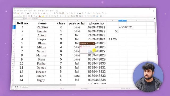Image resolution: width=170 pixels, height=96 pixels.
Task: Click the Harper name cell
Action: 42,39
